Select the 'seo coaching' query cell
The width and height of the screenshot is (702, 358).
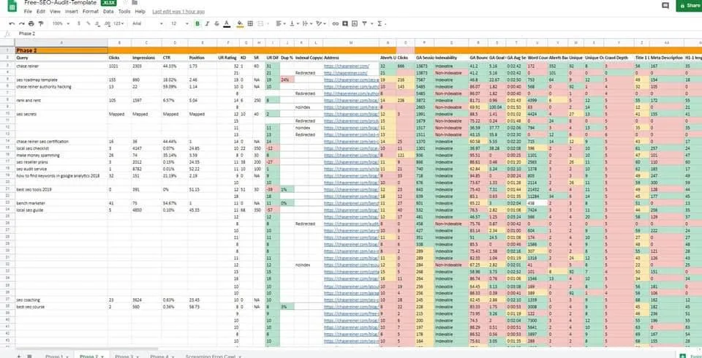[61, 300]
